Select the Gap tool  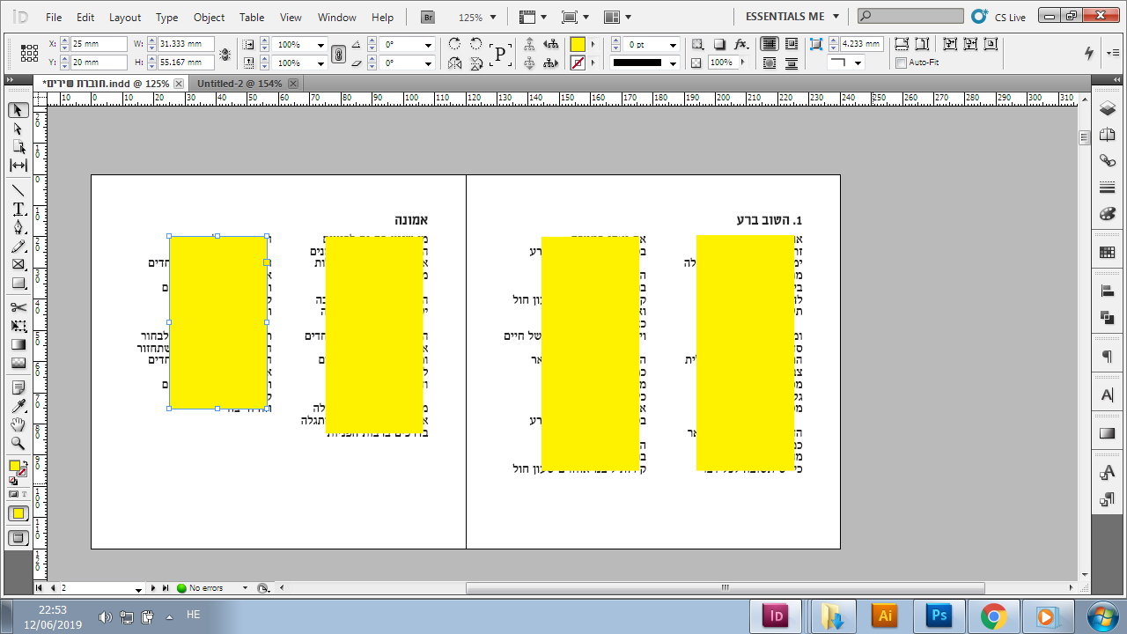tap(18, 166)
